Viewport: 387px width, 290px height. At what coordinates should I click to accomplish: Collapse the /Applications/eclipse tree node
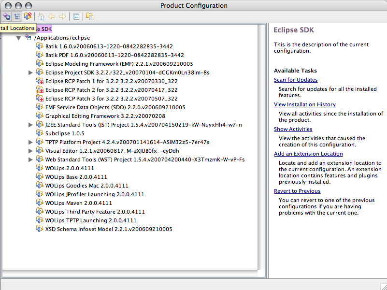18,38
